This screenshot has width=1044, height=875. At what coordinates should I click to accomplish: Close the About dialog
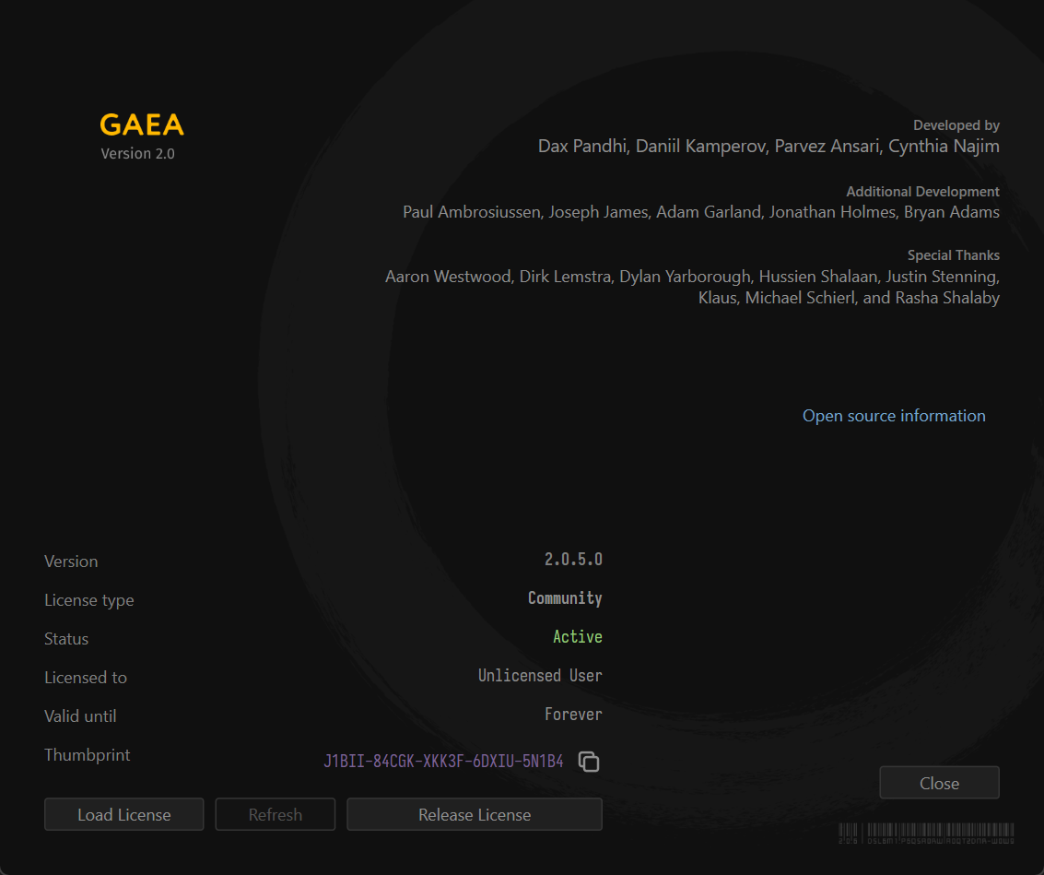tap(939, 783)
